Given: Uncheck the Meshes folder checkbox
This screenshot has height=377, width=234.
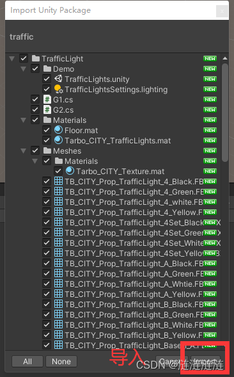Looking at the screenshot, I should [35, 151].
